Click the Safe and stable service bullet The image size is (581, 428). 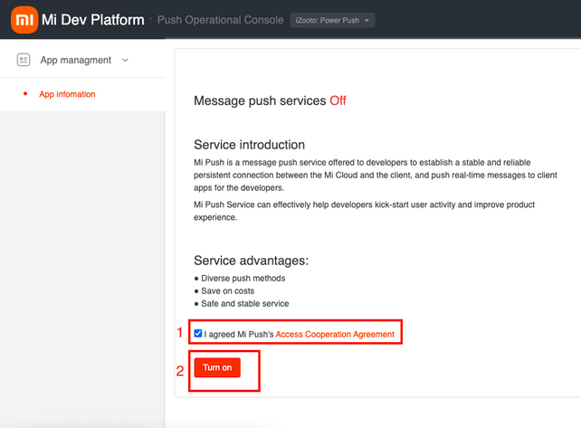click(x=245, y=303)
